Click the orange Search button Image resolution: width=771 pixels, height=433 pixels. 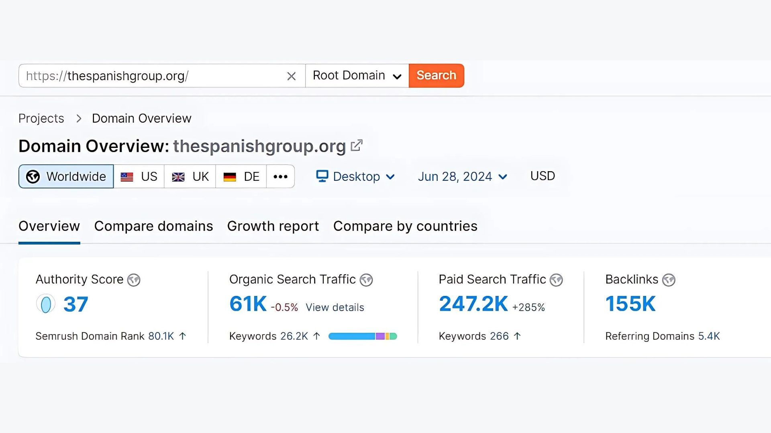(x=436, y=76)
